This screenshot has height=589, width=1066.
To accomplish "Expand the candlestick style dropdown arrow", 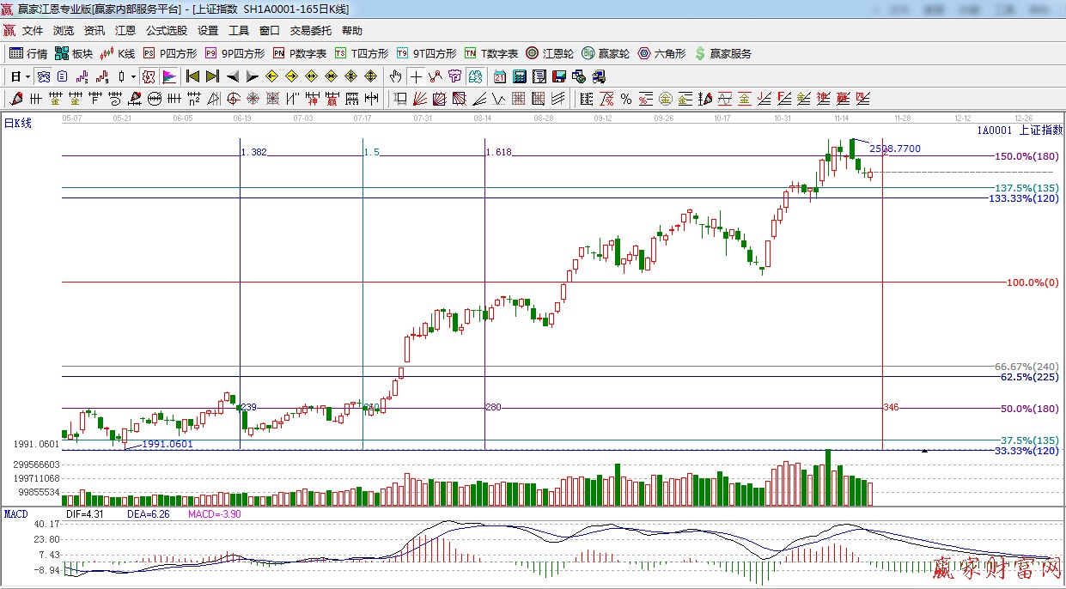I will [x=133, y=76].
